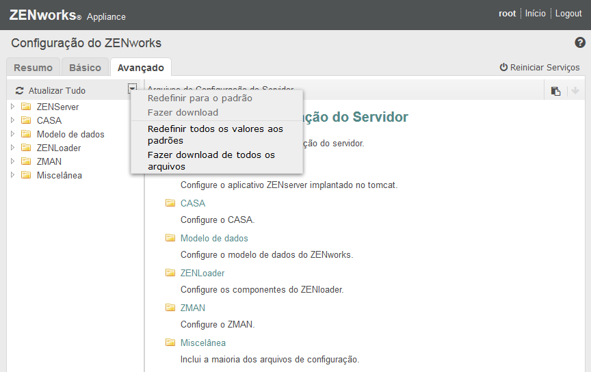
Task: Click the Reiniciar Serviços button
Action: pos(540,68)
